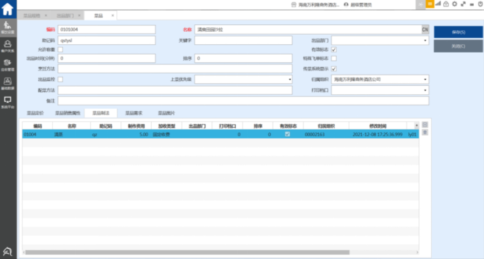484x259 pixels.
Task: Click the store icon beside 海南万利隆商务酒店
Action: point(294,5)
